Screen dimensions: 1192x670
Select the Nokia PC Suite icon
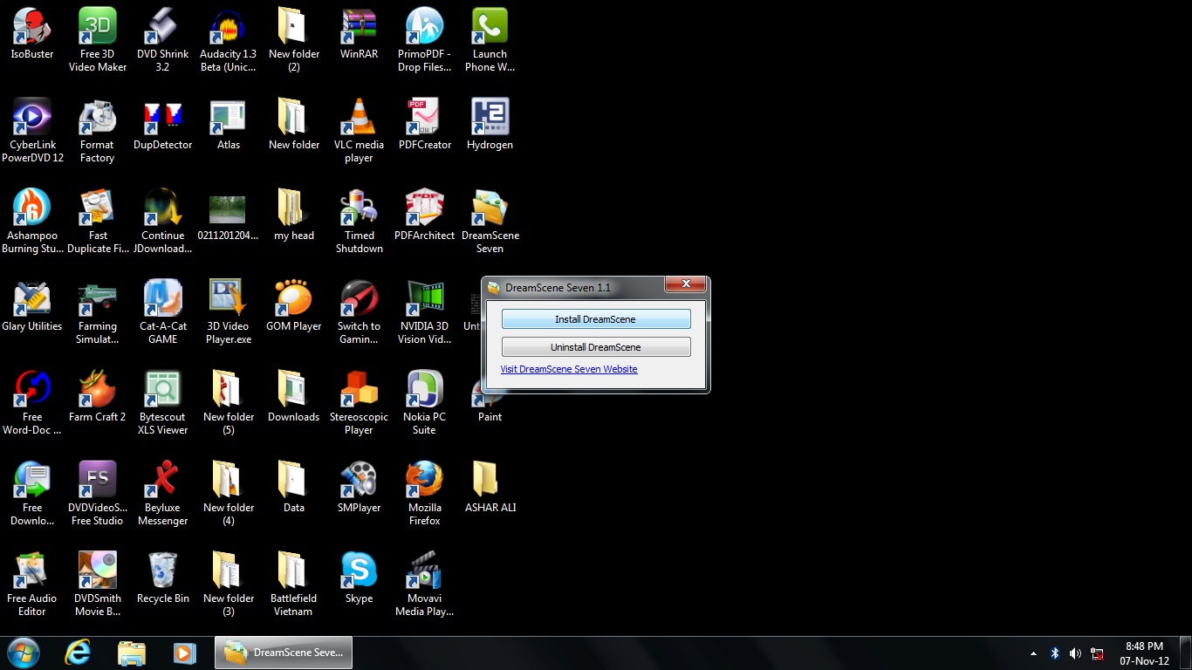coord(425,403)
